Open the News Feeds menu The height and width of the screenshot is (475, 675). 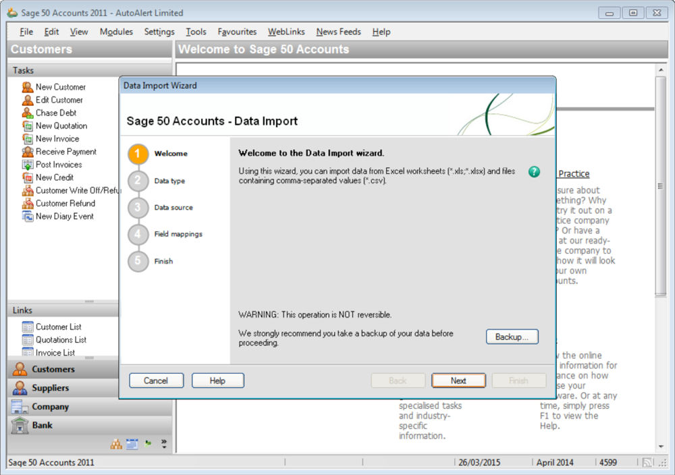[338, 32]
